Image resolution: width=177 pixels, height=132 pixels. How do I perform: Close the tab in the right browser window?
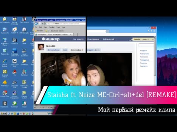pyautogui.click(x=105, y=31)
